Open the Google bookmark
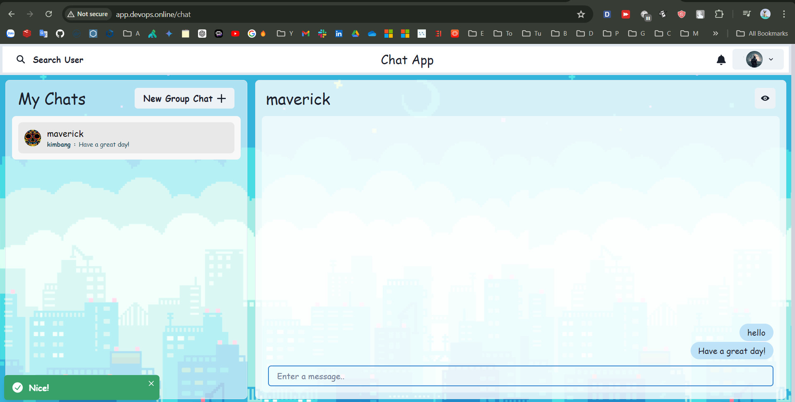This screenshot has width=795, height=402. pyautogui.click(x=251, y=34)
